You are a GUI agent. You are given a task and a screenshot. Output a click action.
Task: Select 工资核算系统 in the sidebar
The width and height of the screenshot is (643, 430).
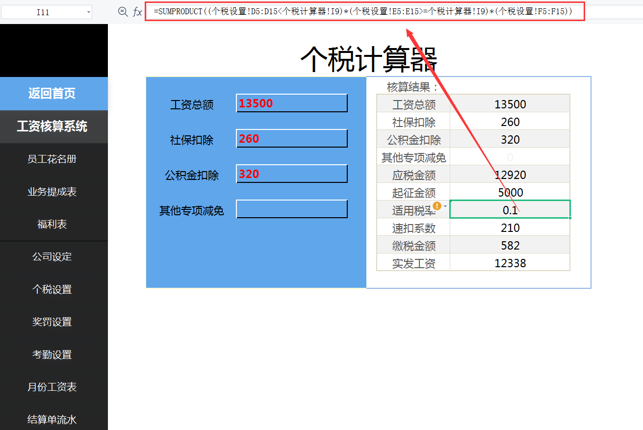[x=53, y=126]
